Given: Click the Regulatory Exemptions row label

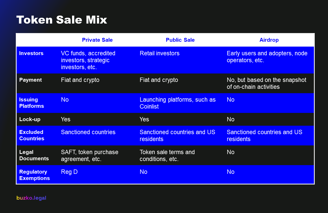Looking at the screenshot, I should click(x=34, y=175).
